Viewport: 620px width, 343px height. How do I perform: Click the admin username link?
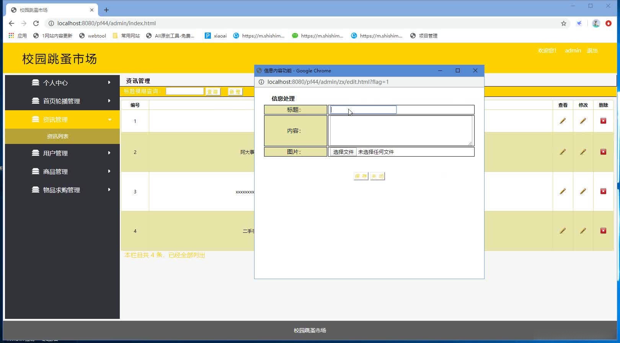pyautogui.click(x=573, y=51)
